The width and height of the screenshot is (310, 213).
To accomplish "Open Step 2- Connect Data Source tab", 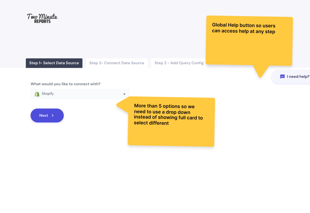I will coord(117,63).
